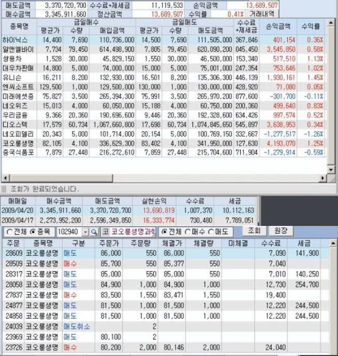The width and height of the screenshot is (338, 356).
Task: Click the 정산금액 value 13,689,507
Action: click(x=167, y=14)
